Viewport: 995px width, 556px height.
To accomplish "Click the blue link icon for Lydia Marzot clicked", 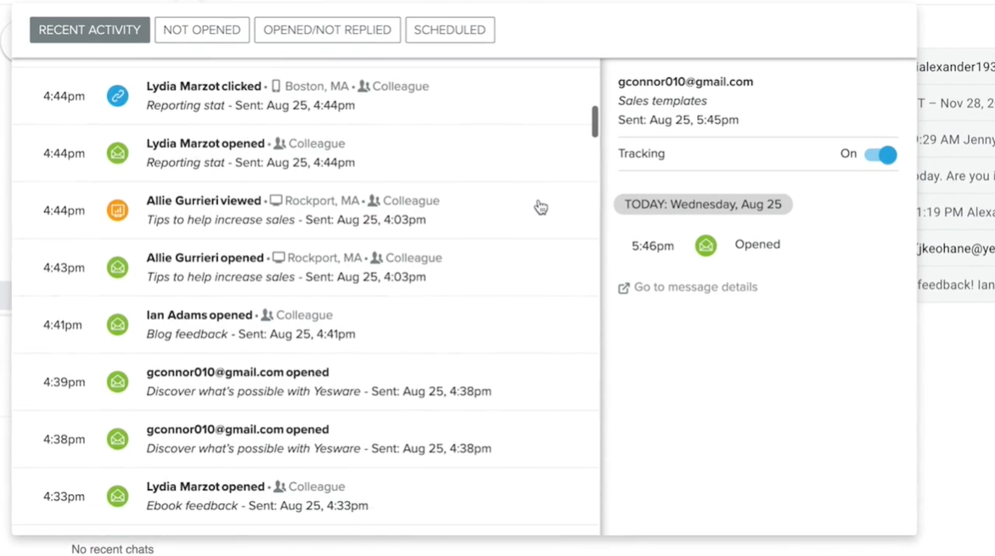I will pyautogui.click(x=117, y=96).
